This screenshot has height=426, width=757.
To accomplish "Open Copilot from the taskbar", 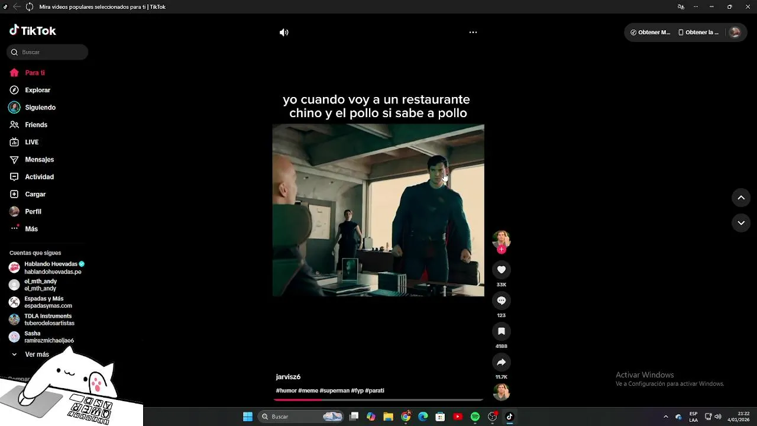I will click(371, 417).
